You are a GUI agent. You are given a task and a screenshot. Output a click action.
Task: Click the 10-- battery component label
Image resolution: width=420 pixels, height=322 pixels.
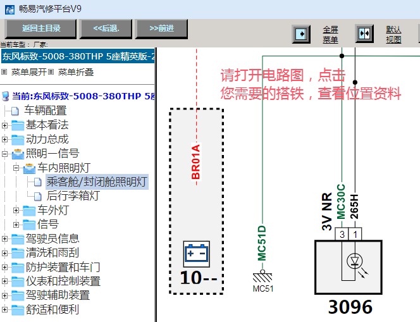pyautogui.click(x=199, y=278)
